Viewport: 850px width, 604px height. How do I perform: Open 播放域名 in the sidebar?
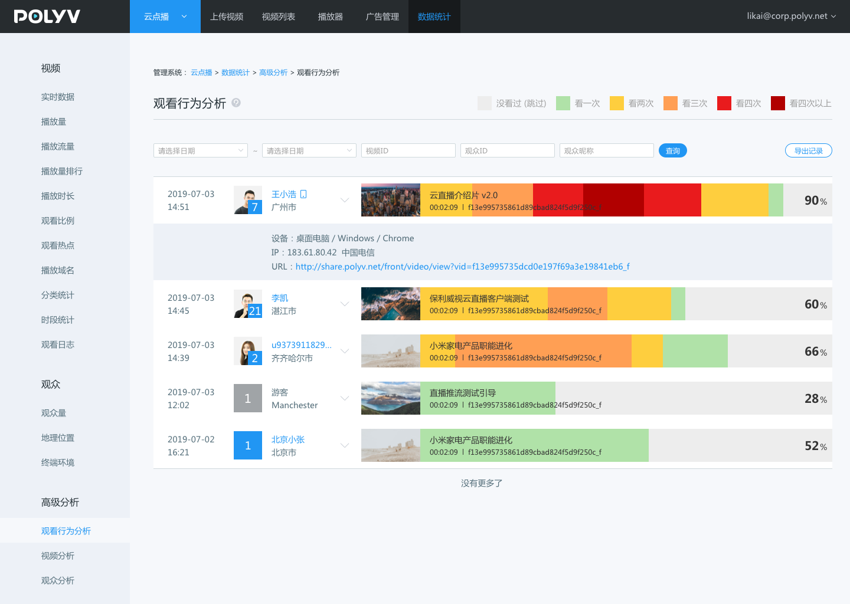pyautogui.click(x=58, y=270)
